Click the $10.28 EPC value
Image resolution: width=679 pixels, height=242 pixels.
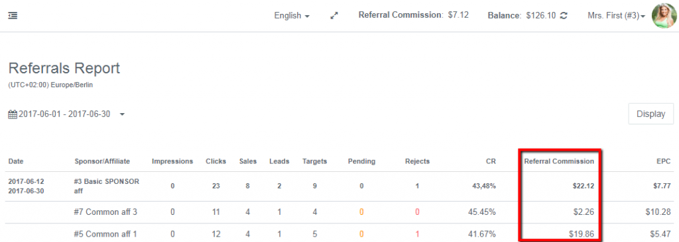[658, 212]
